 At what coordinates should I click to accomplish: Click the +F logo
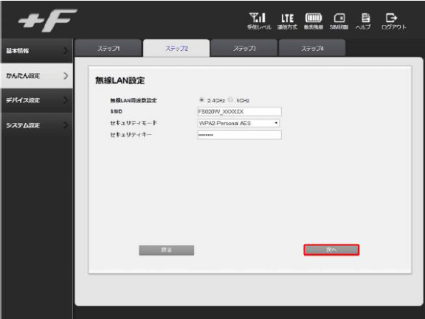[x=48, y=20]
